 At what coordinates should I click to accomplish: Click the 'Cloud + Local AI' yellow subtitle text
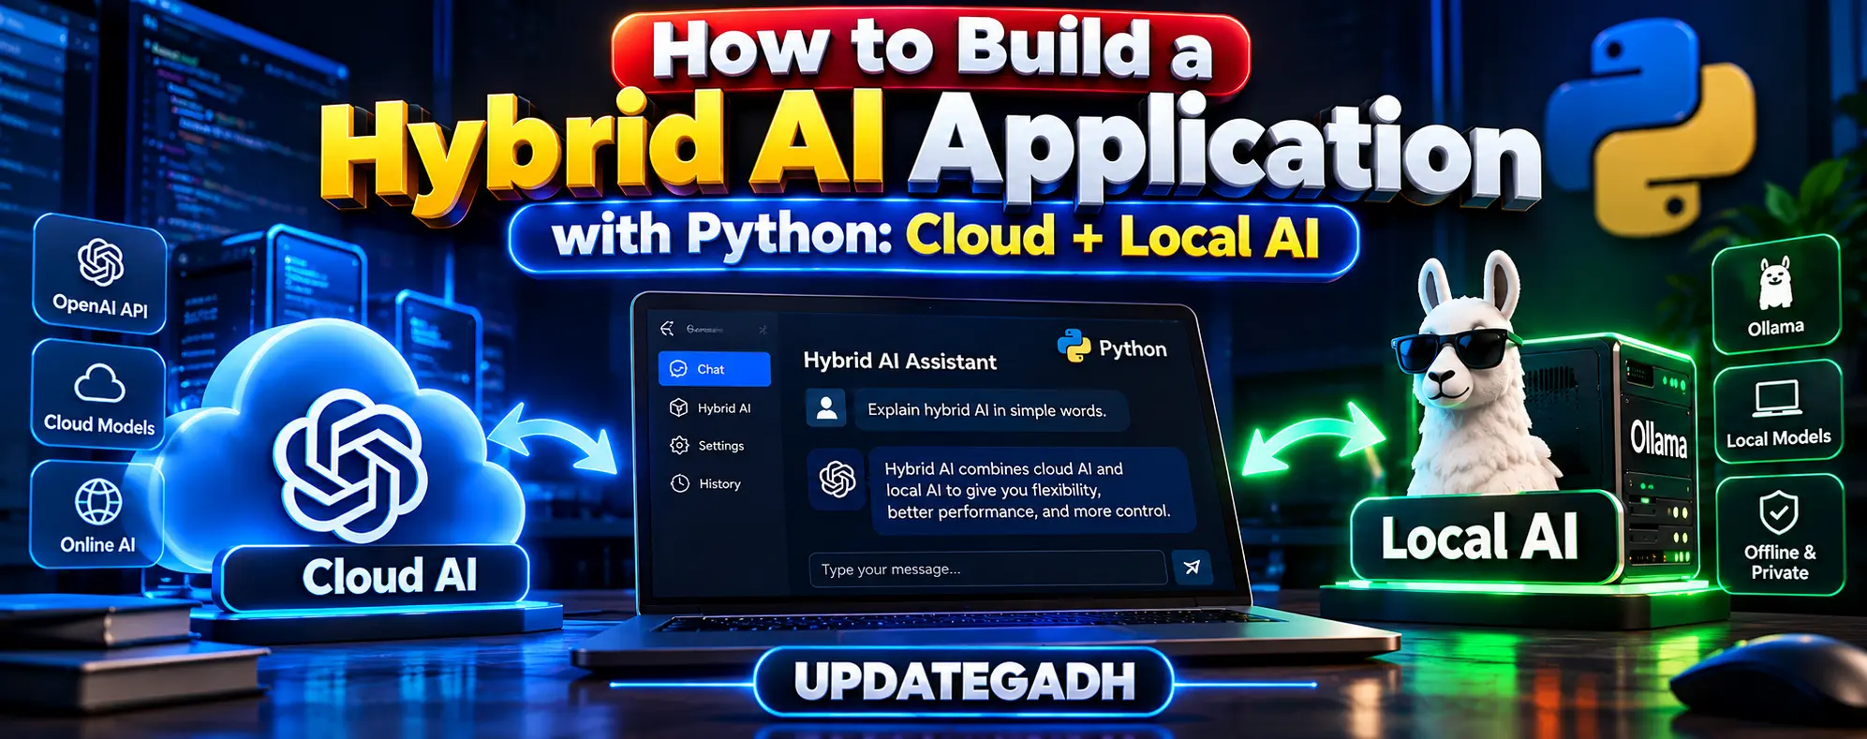[1113, 237]
